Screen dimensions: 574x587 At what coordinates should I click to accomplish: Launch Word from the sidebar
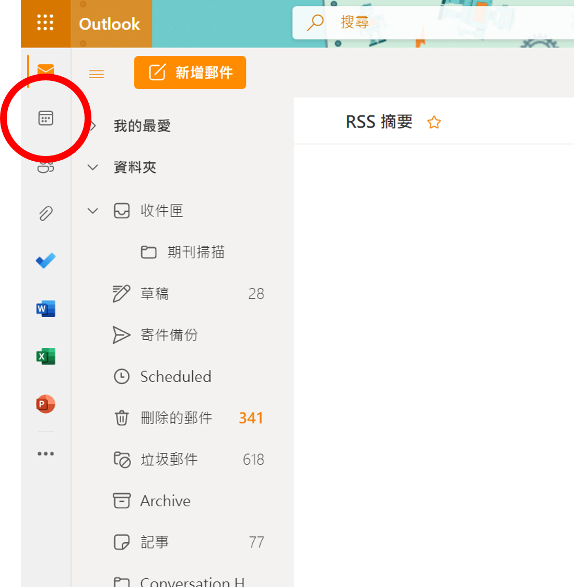click(46, 308)
